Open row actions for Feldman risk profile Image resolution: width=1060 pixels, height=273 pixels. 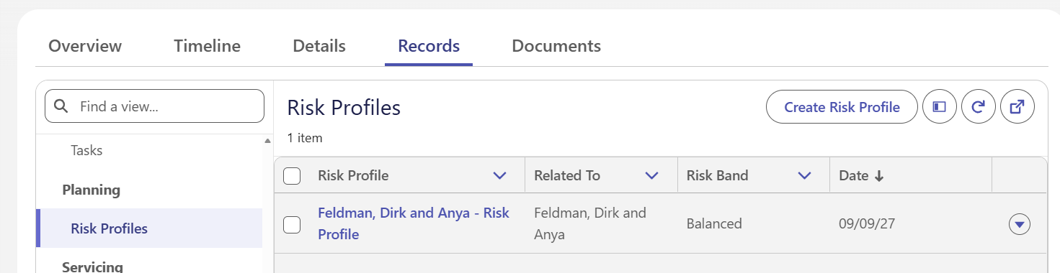1019,225
